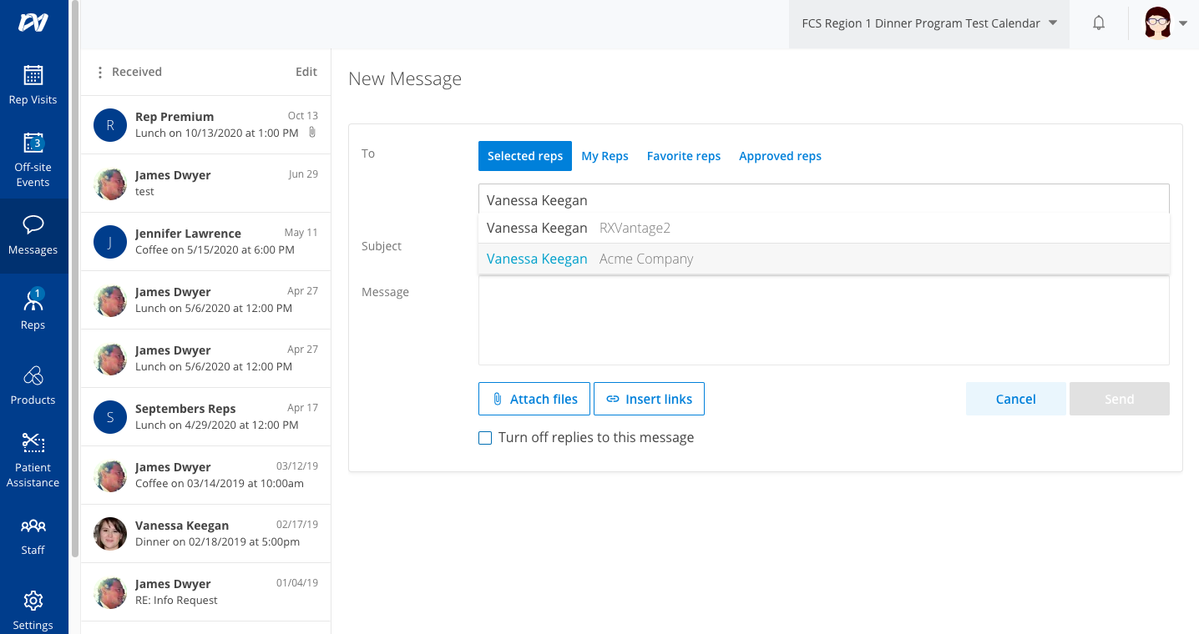Expand the FCS Region 1 calendar dropdown

(1052, 23)
